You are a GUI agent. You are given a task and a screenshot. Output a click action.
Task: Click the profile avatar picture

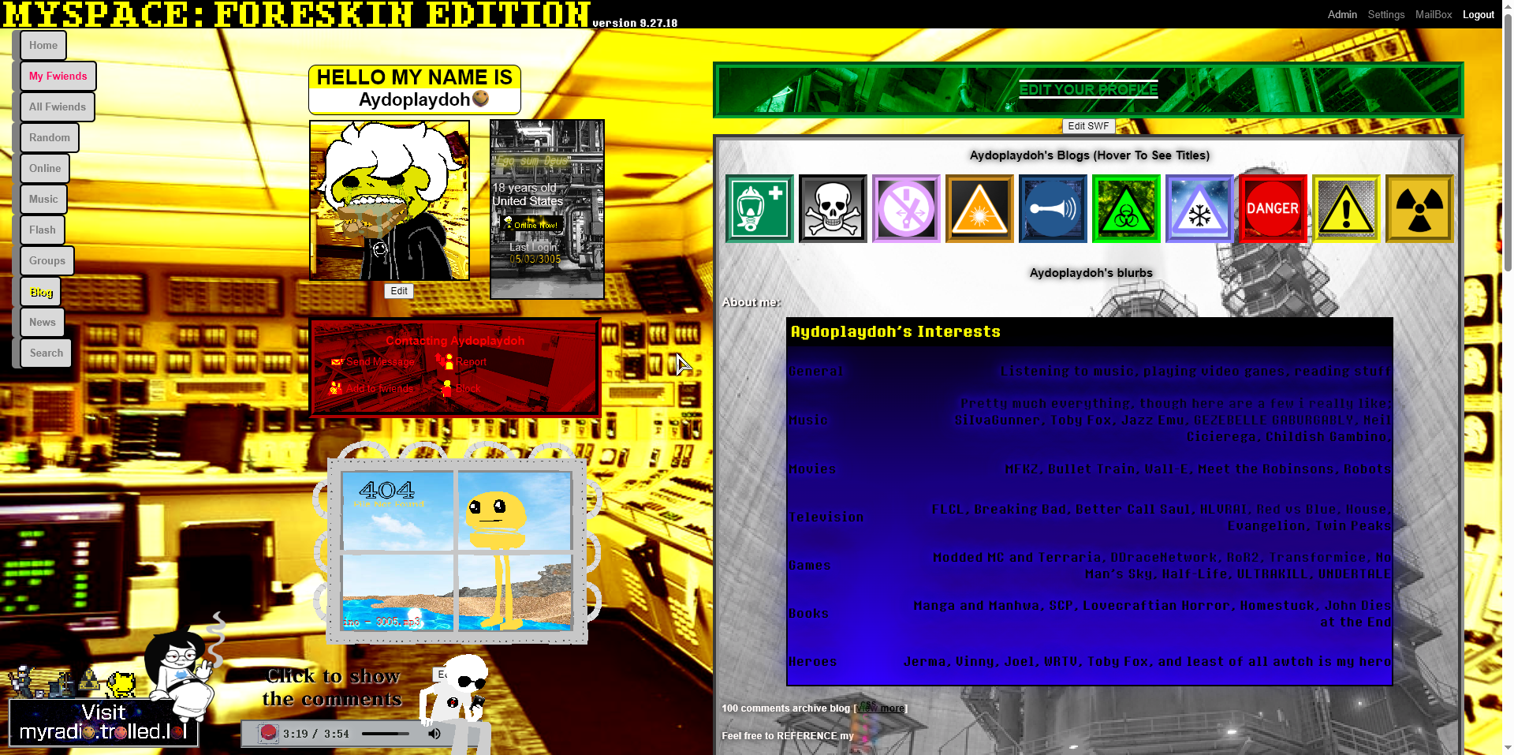(x=390, y=200)
